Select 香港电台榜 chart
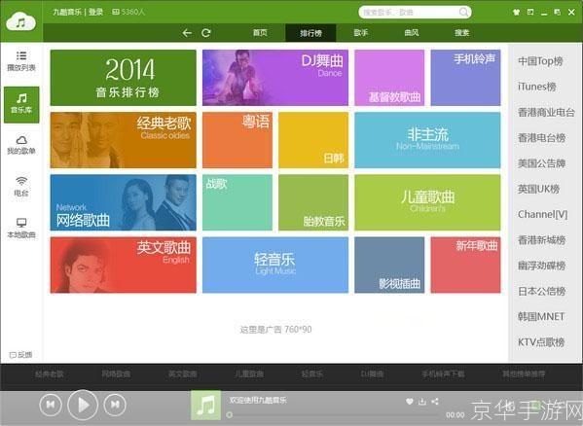 tap(542, 138)
